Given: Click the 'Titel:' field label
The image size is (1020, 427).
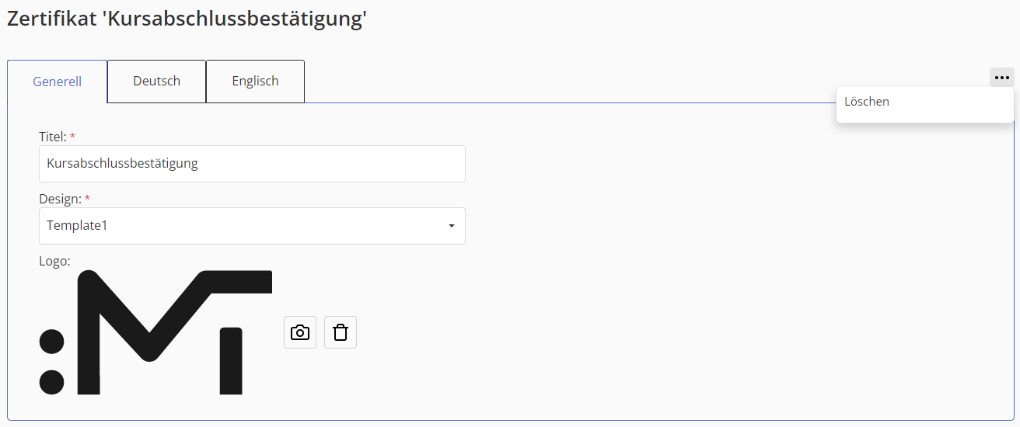Looking at the screenshot, I should [52, 137].
